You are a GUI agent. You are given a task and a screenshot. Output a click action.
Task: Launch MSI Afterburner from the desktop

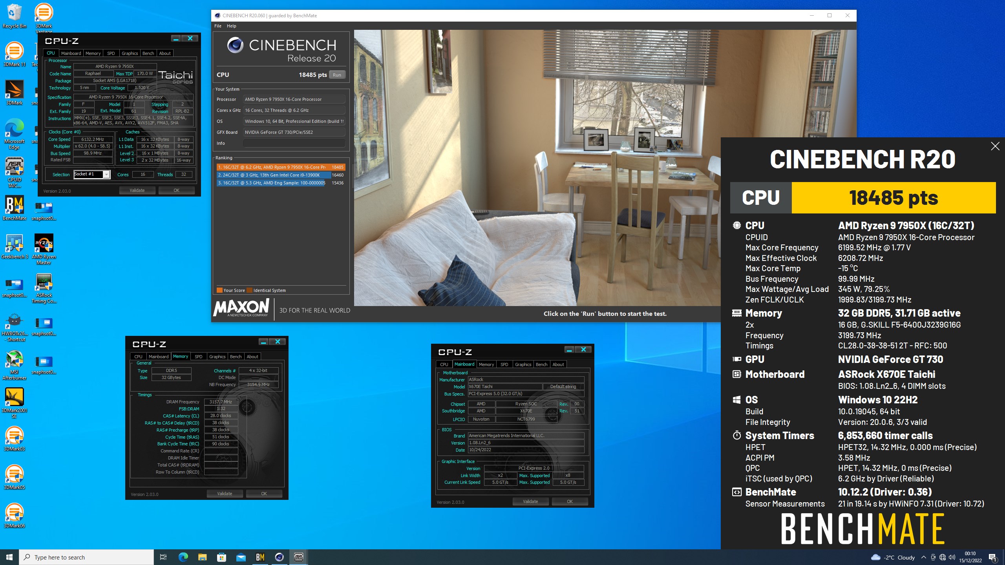tap(14, 365)
